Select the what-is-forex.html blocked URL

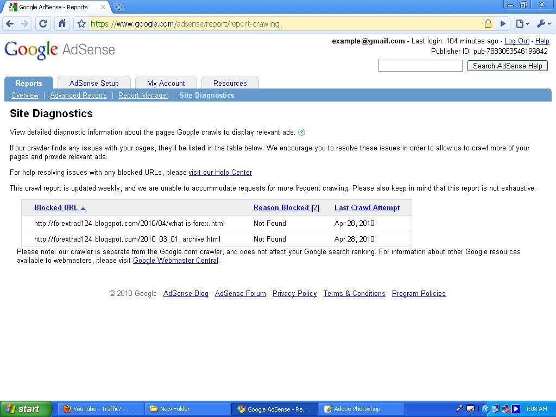pyautogui.click(x=129, y=223)
